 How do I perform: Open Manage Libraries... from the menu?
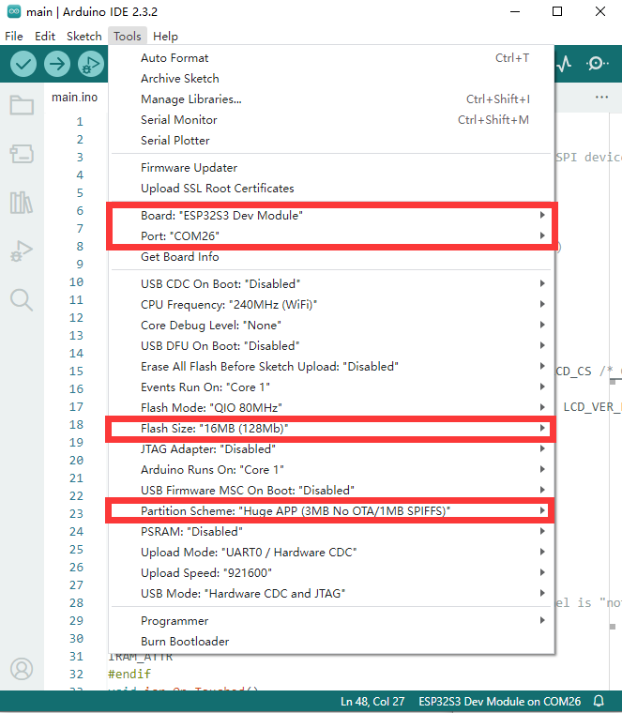click(331, 99)
